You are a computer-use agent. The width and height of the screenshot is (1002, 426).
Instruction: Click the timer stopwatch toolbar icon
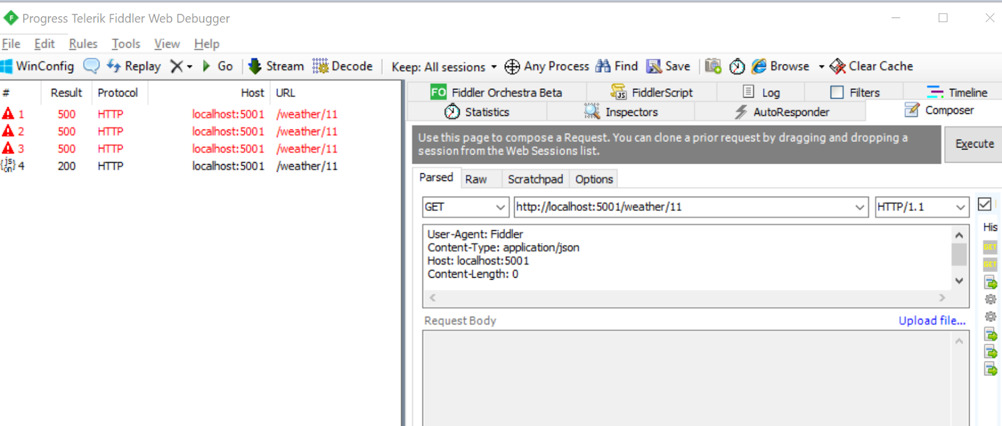[737, 66]
